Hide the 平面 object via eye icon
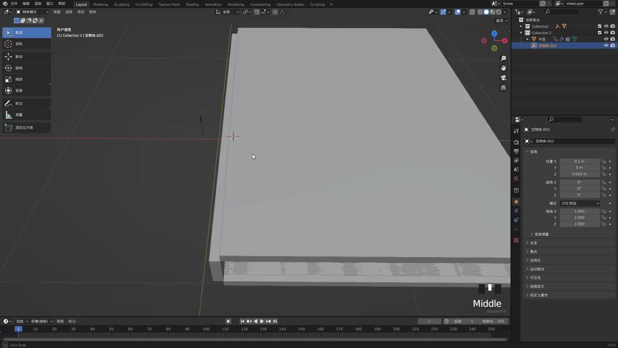The width and height of the screenshot is (618, 348). (606, 39)
